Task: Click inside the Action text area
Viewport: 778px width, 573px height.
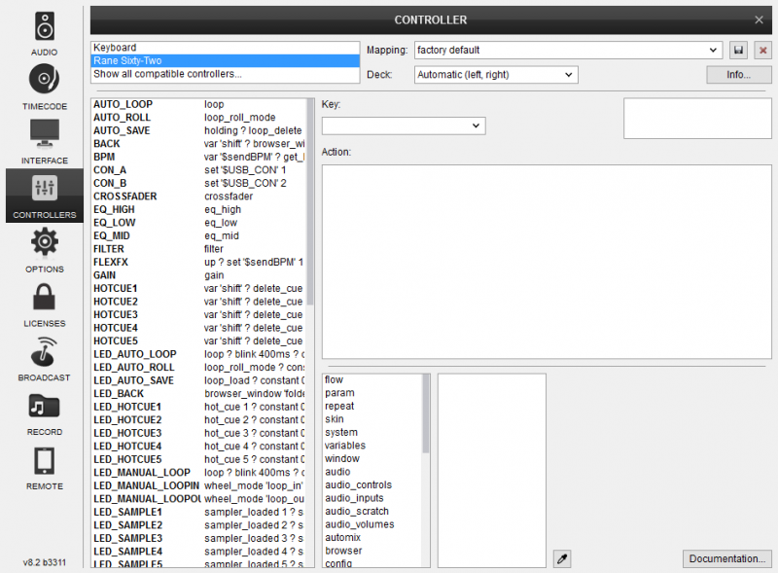Action: 547,262
